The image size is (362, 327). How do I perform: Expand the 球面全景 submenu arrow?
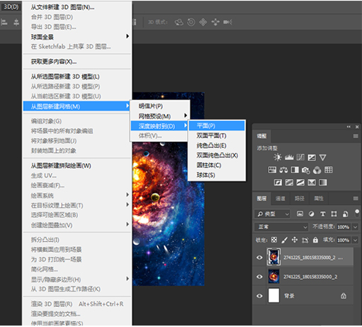click(x=128, y=36)
